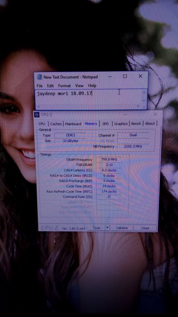Open the Caches tab
The image size is (178, 317).
click(56, 124)
